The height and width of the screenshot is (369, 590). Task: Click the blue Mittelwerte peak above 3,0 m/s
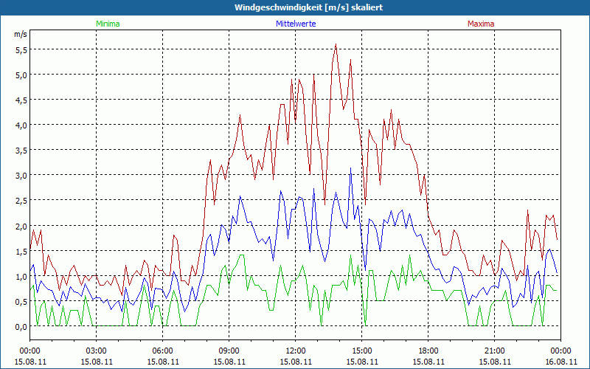[x=351, y=169]
